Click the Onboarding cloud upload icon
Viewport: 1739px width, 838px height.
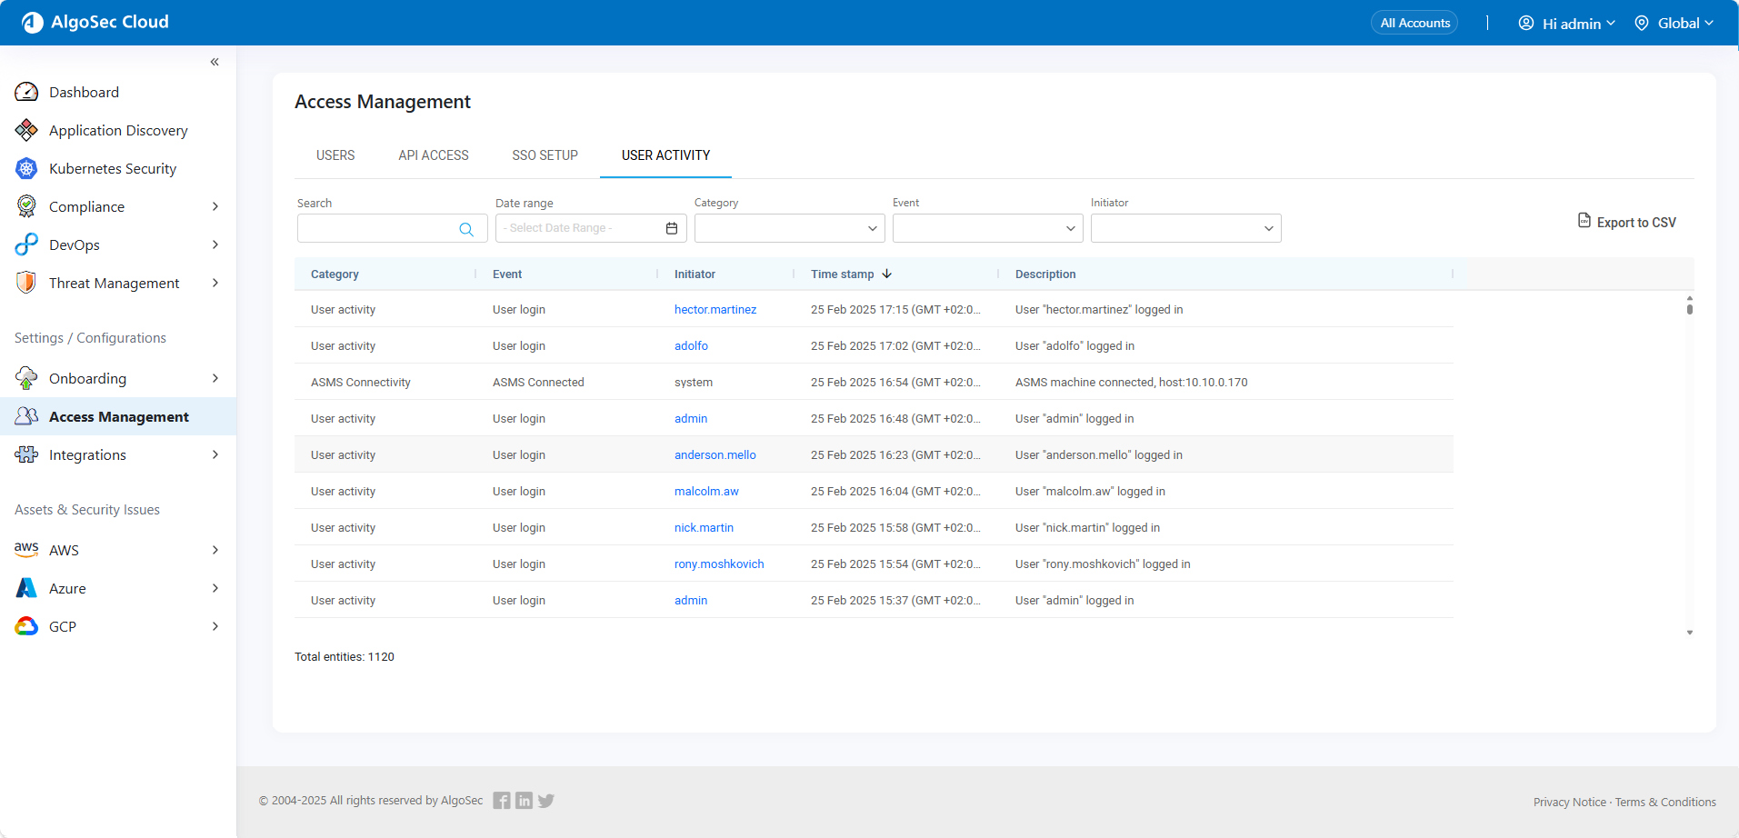26,378
